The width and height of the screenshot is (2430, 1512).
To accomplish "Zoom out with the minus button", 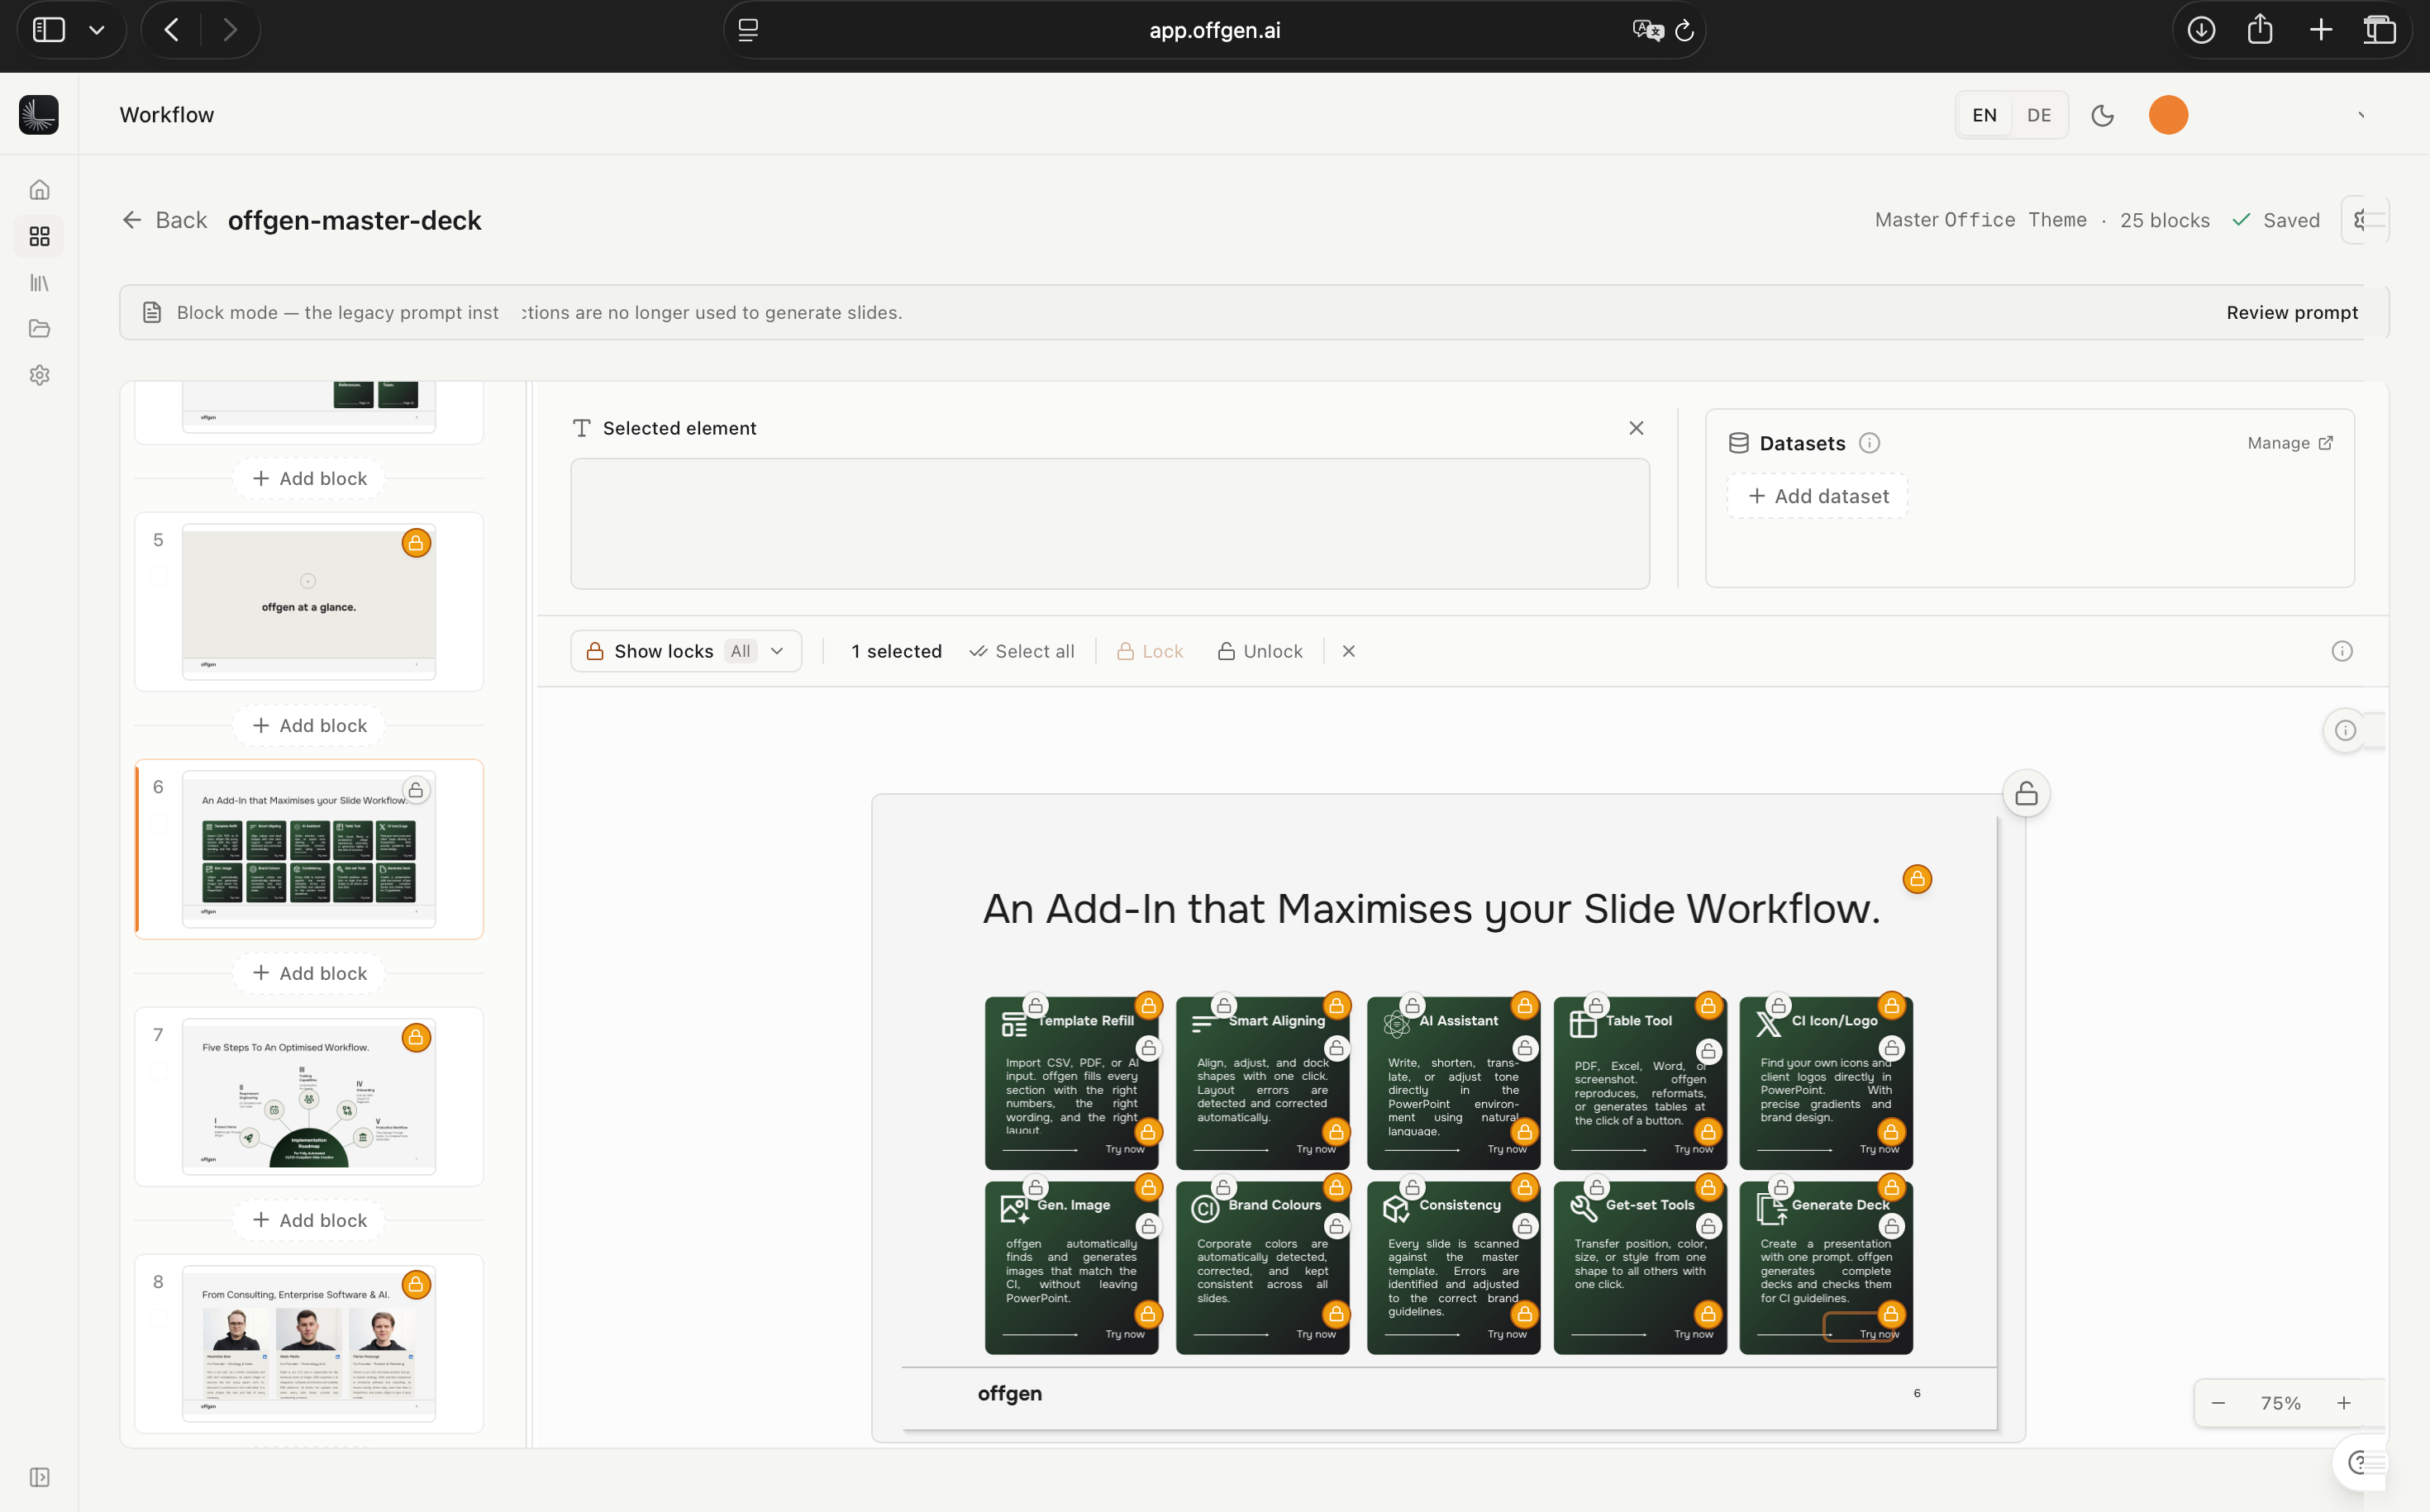I will (2218, 1403).
